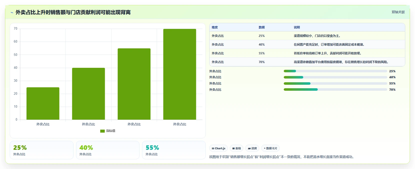Click the 双轴关联 tag in the header
415x169 pixels.
pyautogui.click(x=398, y=12)
